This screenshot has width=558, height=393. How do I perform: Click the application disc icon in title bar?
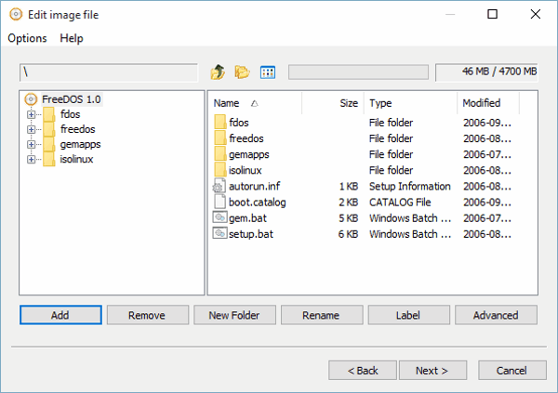coord(16,15)
